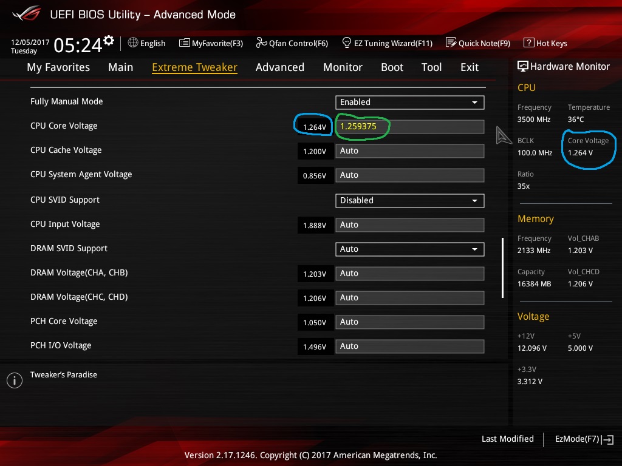Click the Hardware Monitor panel title
Image resolution: width=622 pixels, height=466 pixels.
pyautogui.click(x=570, y=67)
